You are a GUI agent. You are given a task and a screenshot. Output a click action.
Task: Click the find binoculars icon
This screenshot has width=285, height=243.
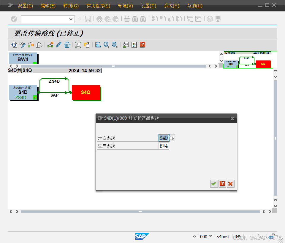pyautogui.click(x=135, y=19)
